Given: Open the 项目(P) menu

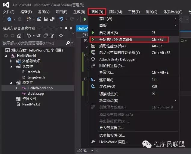Looking at the screenshot, I should coord(61,12).
